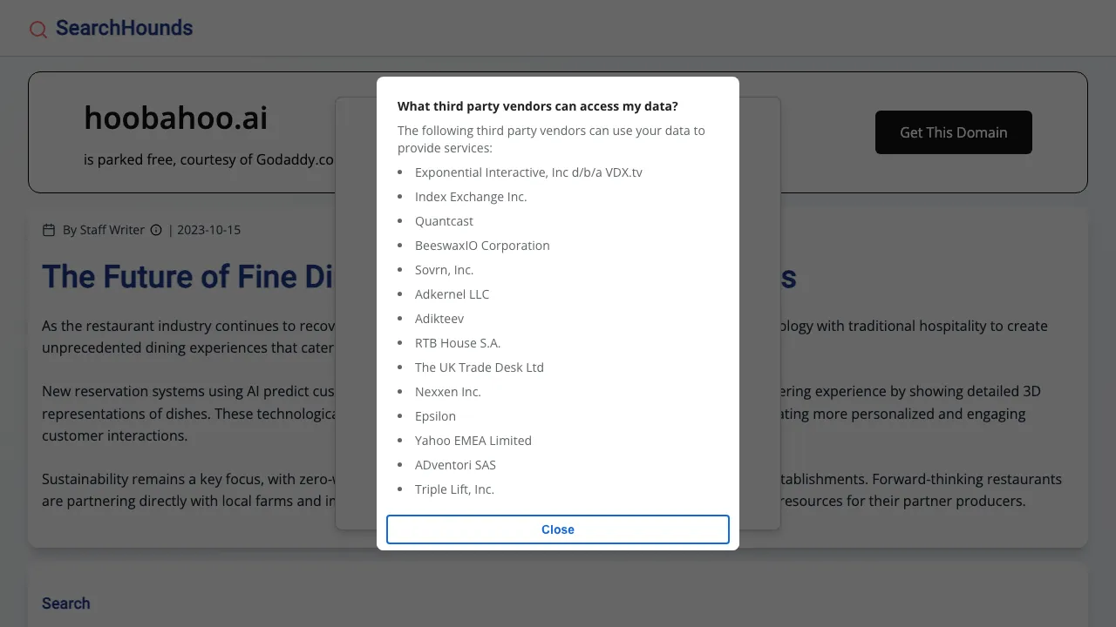Select The UK Trade Desk Ltd entry
This screenshot has height=627, width=1116.
pos(480,367)
